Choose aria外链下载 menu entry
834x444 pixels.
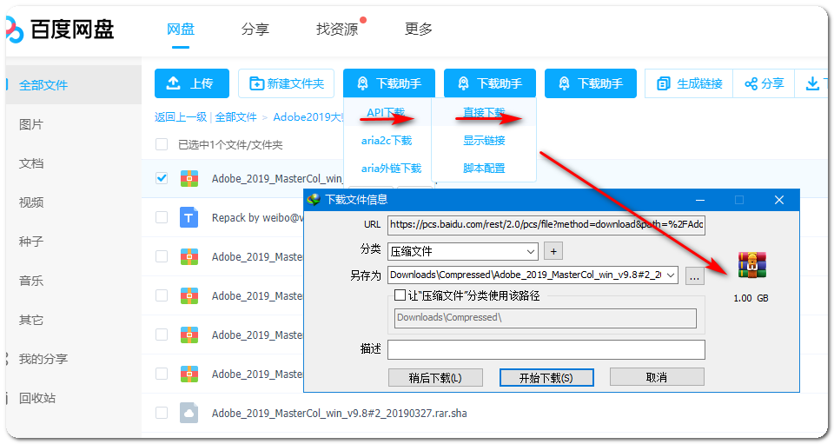[x=391, y=169]
